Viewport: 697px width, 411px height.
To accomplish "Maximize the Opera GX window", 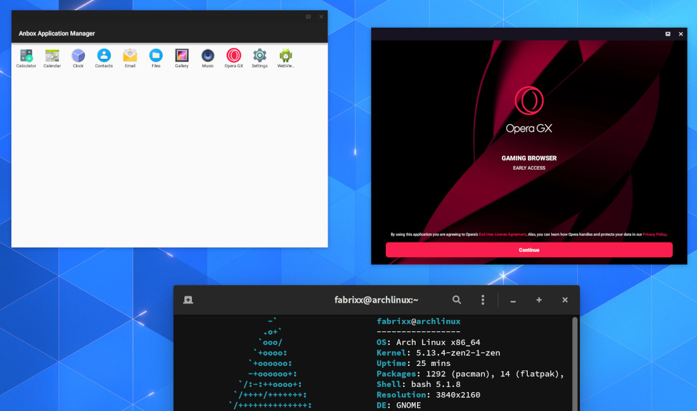I will tap(668, 34).
